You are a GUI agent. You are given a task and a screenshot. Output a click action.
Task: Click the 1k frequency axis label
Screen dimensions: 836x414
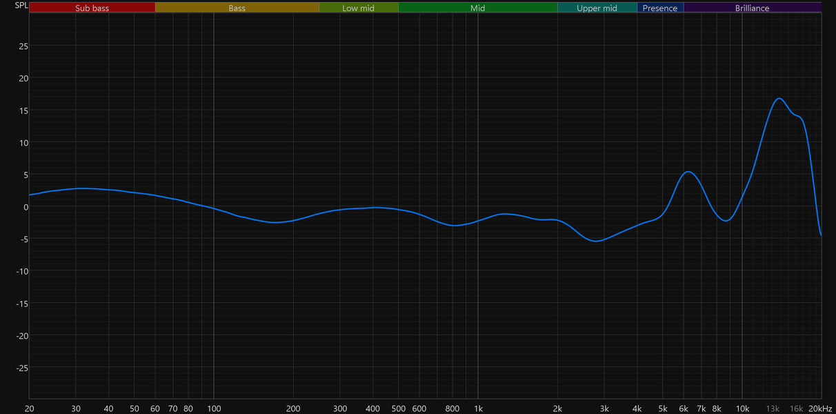478,408
